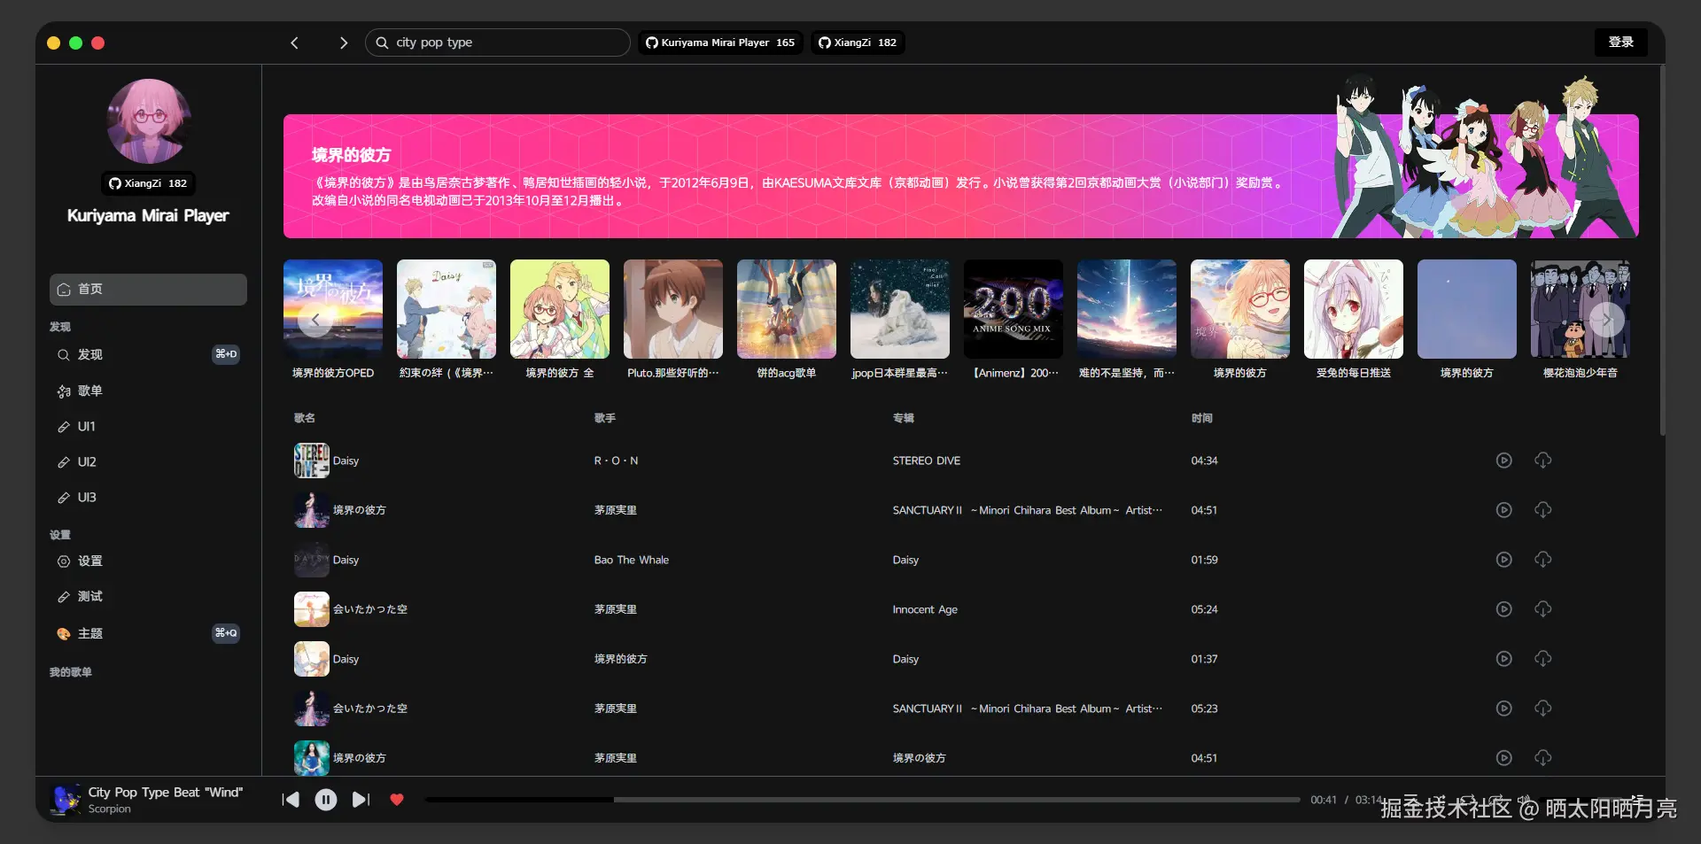Click the home icon beside 首页
Image resolution: width=1701 pixels, height=844 pixels.
click(64, 290)
